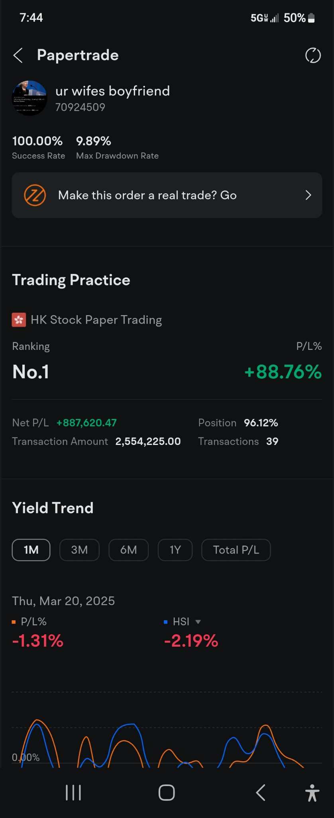
Task: Open HK Stock Paper Trading section
Action: point(96,320)
